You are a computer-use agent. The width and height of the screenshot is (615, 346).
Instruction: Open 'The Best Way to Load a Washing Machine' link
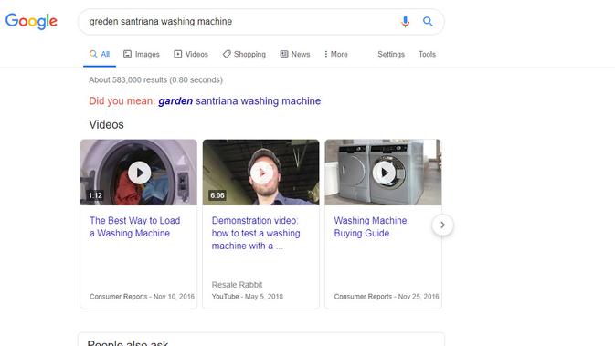135,227
